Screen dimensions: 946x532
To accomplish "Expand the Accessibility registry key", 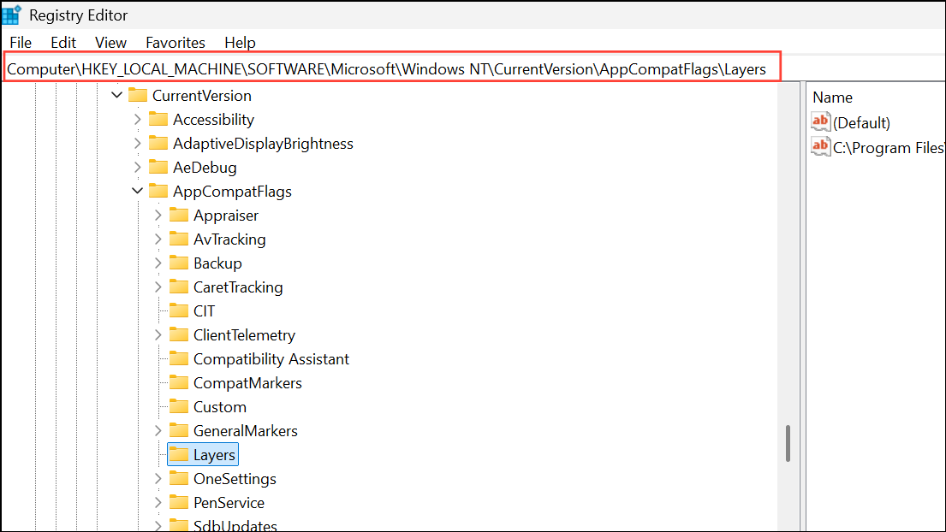I will (x=137, y=119).
